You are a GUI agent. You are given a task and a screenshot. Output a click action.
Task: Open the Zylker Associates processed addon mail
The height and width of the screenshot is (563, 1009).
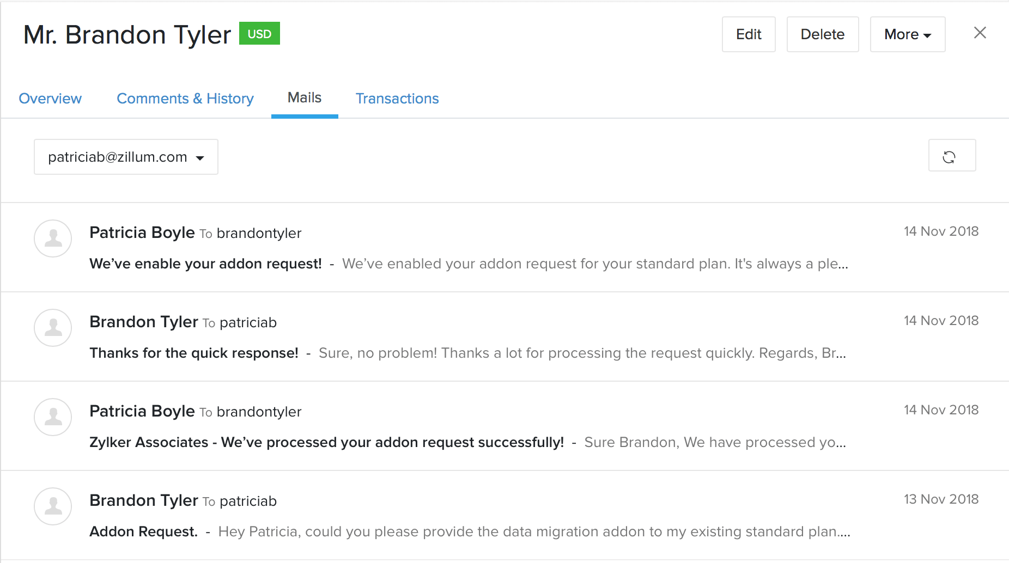tap(326, 443)
